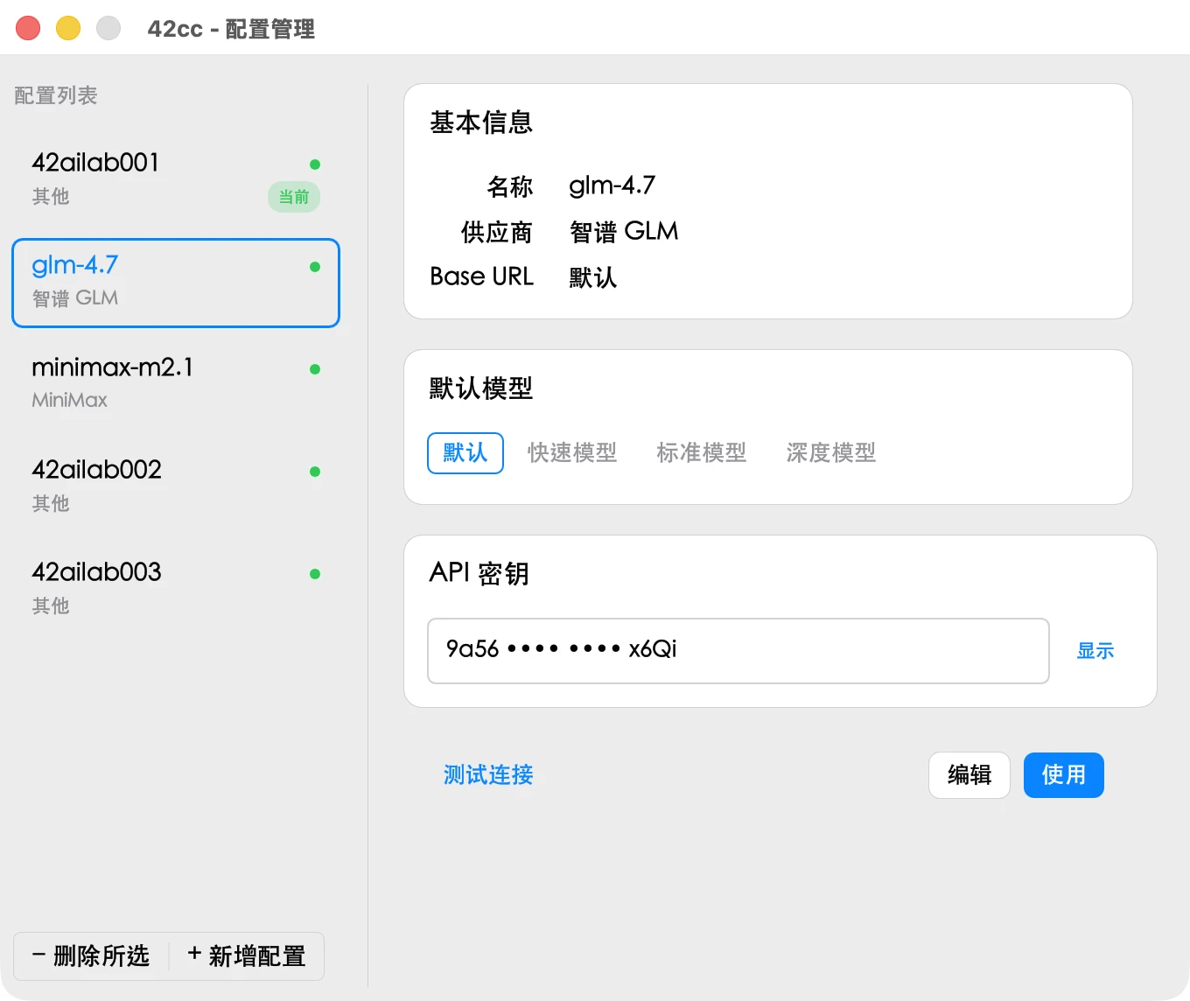
Task: Click the green dot next to minimax-m2.1
Action: (315, 369)
